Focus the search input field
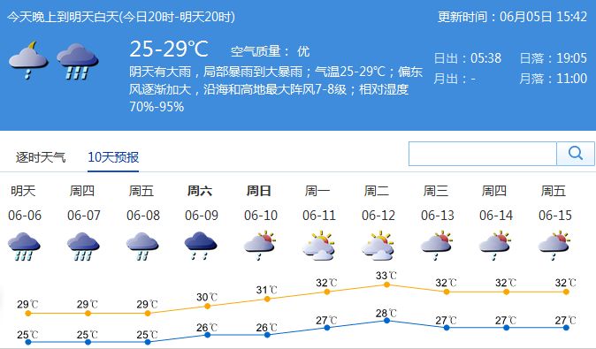 click(x=483, y=154)
